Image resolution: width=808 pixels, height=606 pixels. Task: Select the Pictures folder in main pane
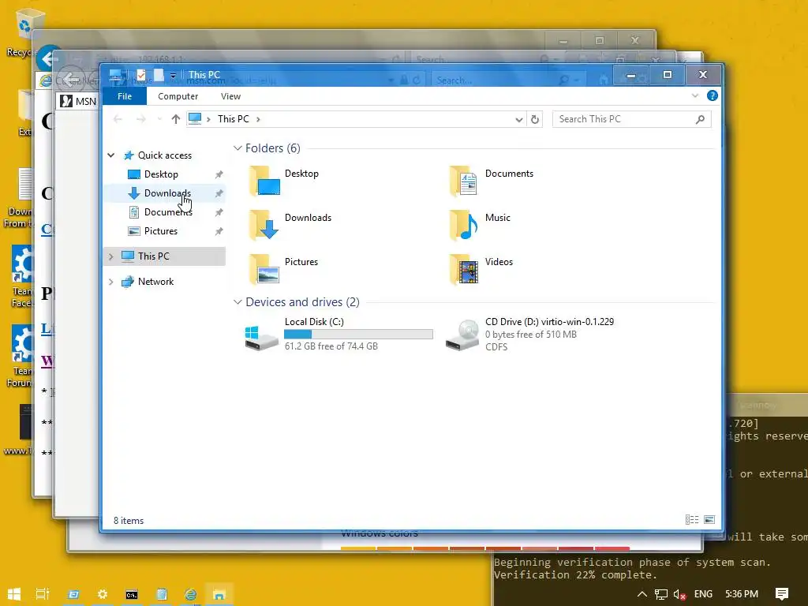(x=282, y=269)
